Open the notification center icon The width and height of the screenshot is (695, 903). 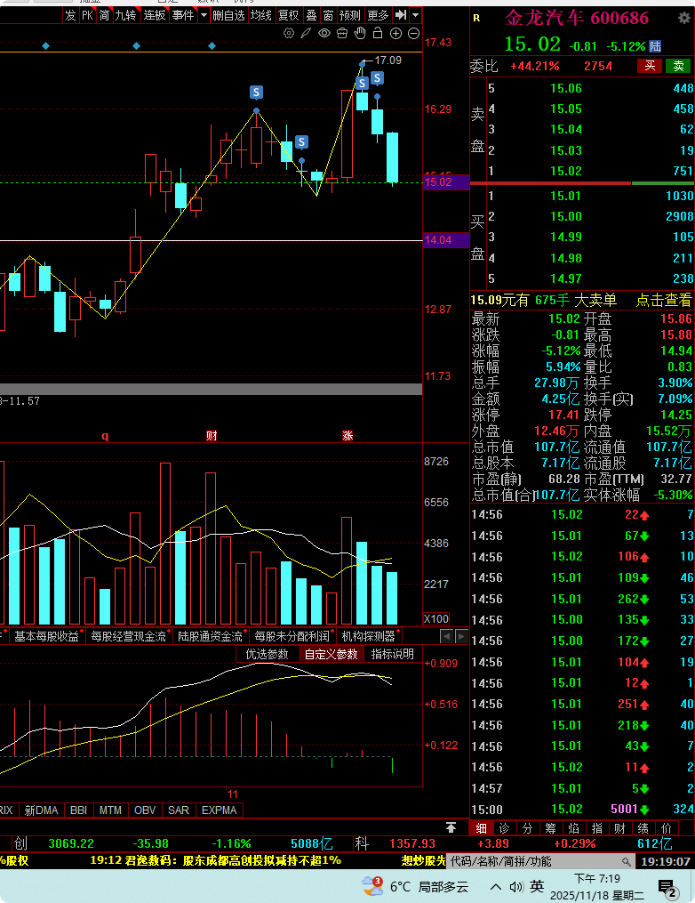tap(668, 889)
